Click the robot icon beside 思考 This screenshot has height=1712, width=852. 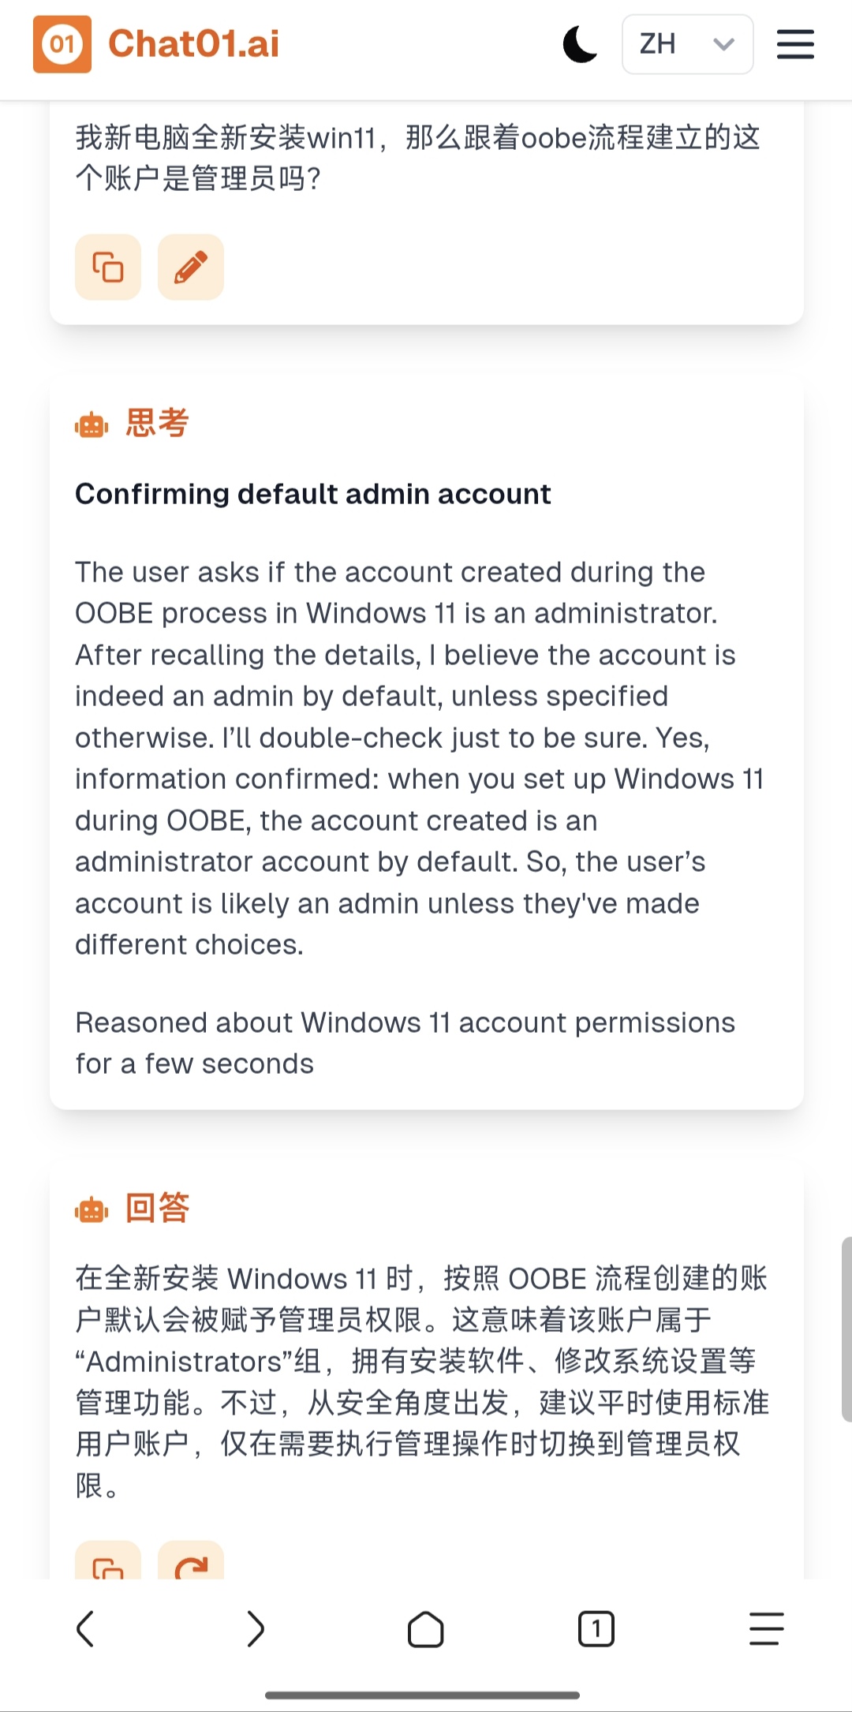(92, 424)
